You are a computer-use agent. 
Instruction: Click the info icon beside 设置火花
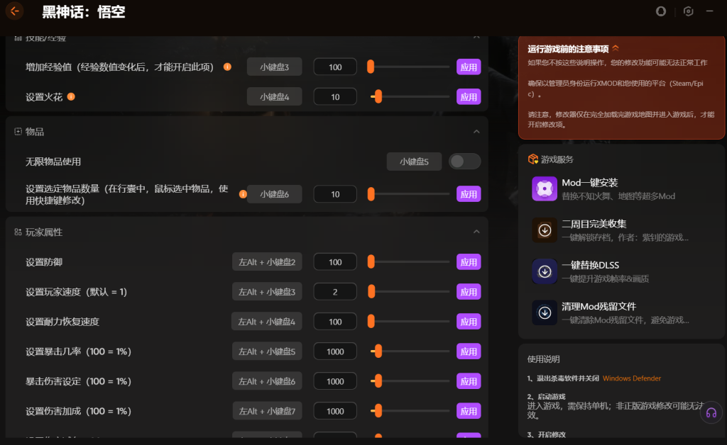pyautogui.click(x=71, y=96)
